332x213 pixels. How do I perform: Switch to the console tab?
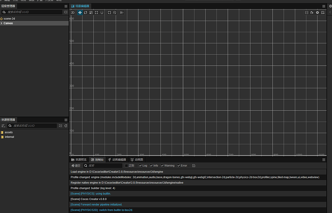tap(97, 160)
